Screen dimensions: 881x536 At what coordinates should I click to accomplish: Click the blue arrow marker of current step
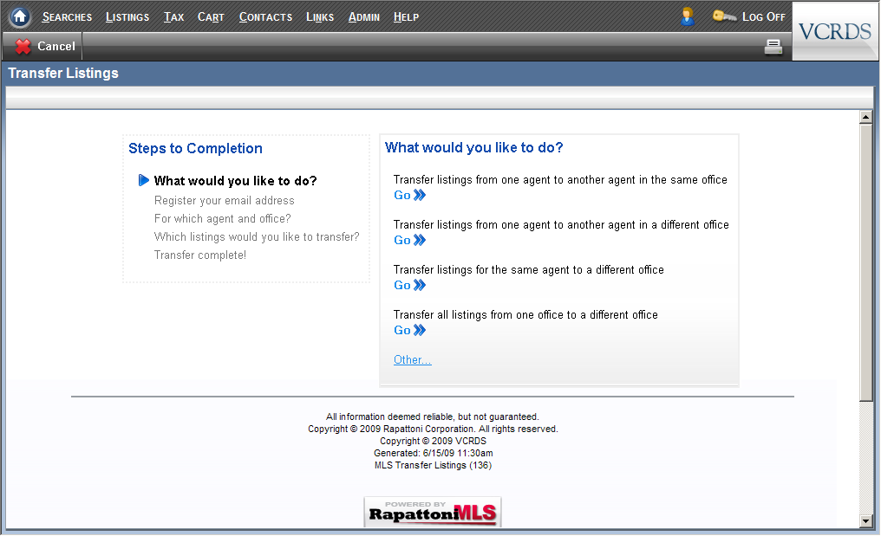tap(144, 180)
